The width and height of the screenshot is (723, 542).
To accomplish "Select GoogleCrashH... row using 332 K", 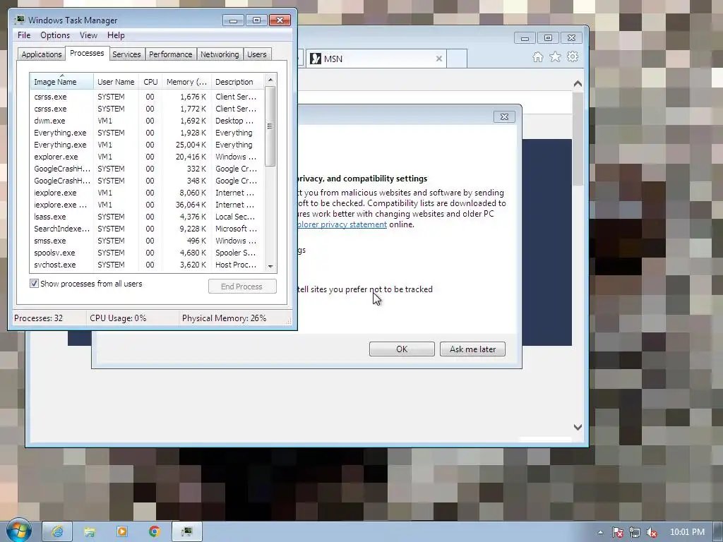I will 147,169.
